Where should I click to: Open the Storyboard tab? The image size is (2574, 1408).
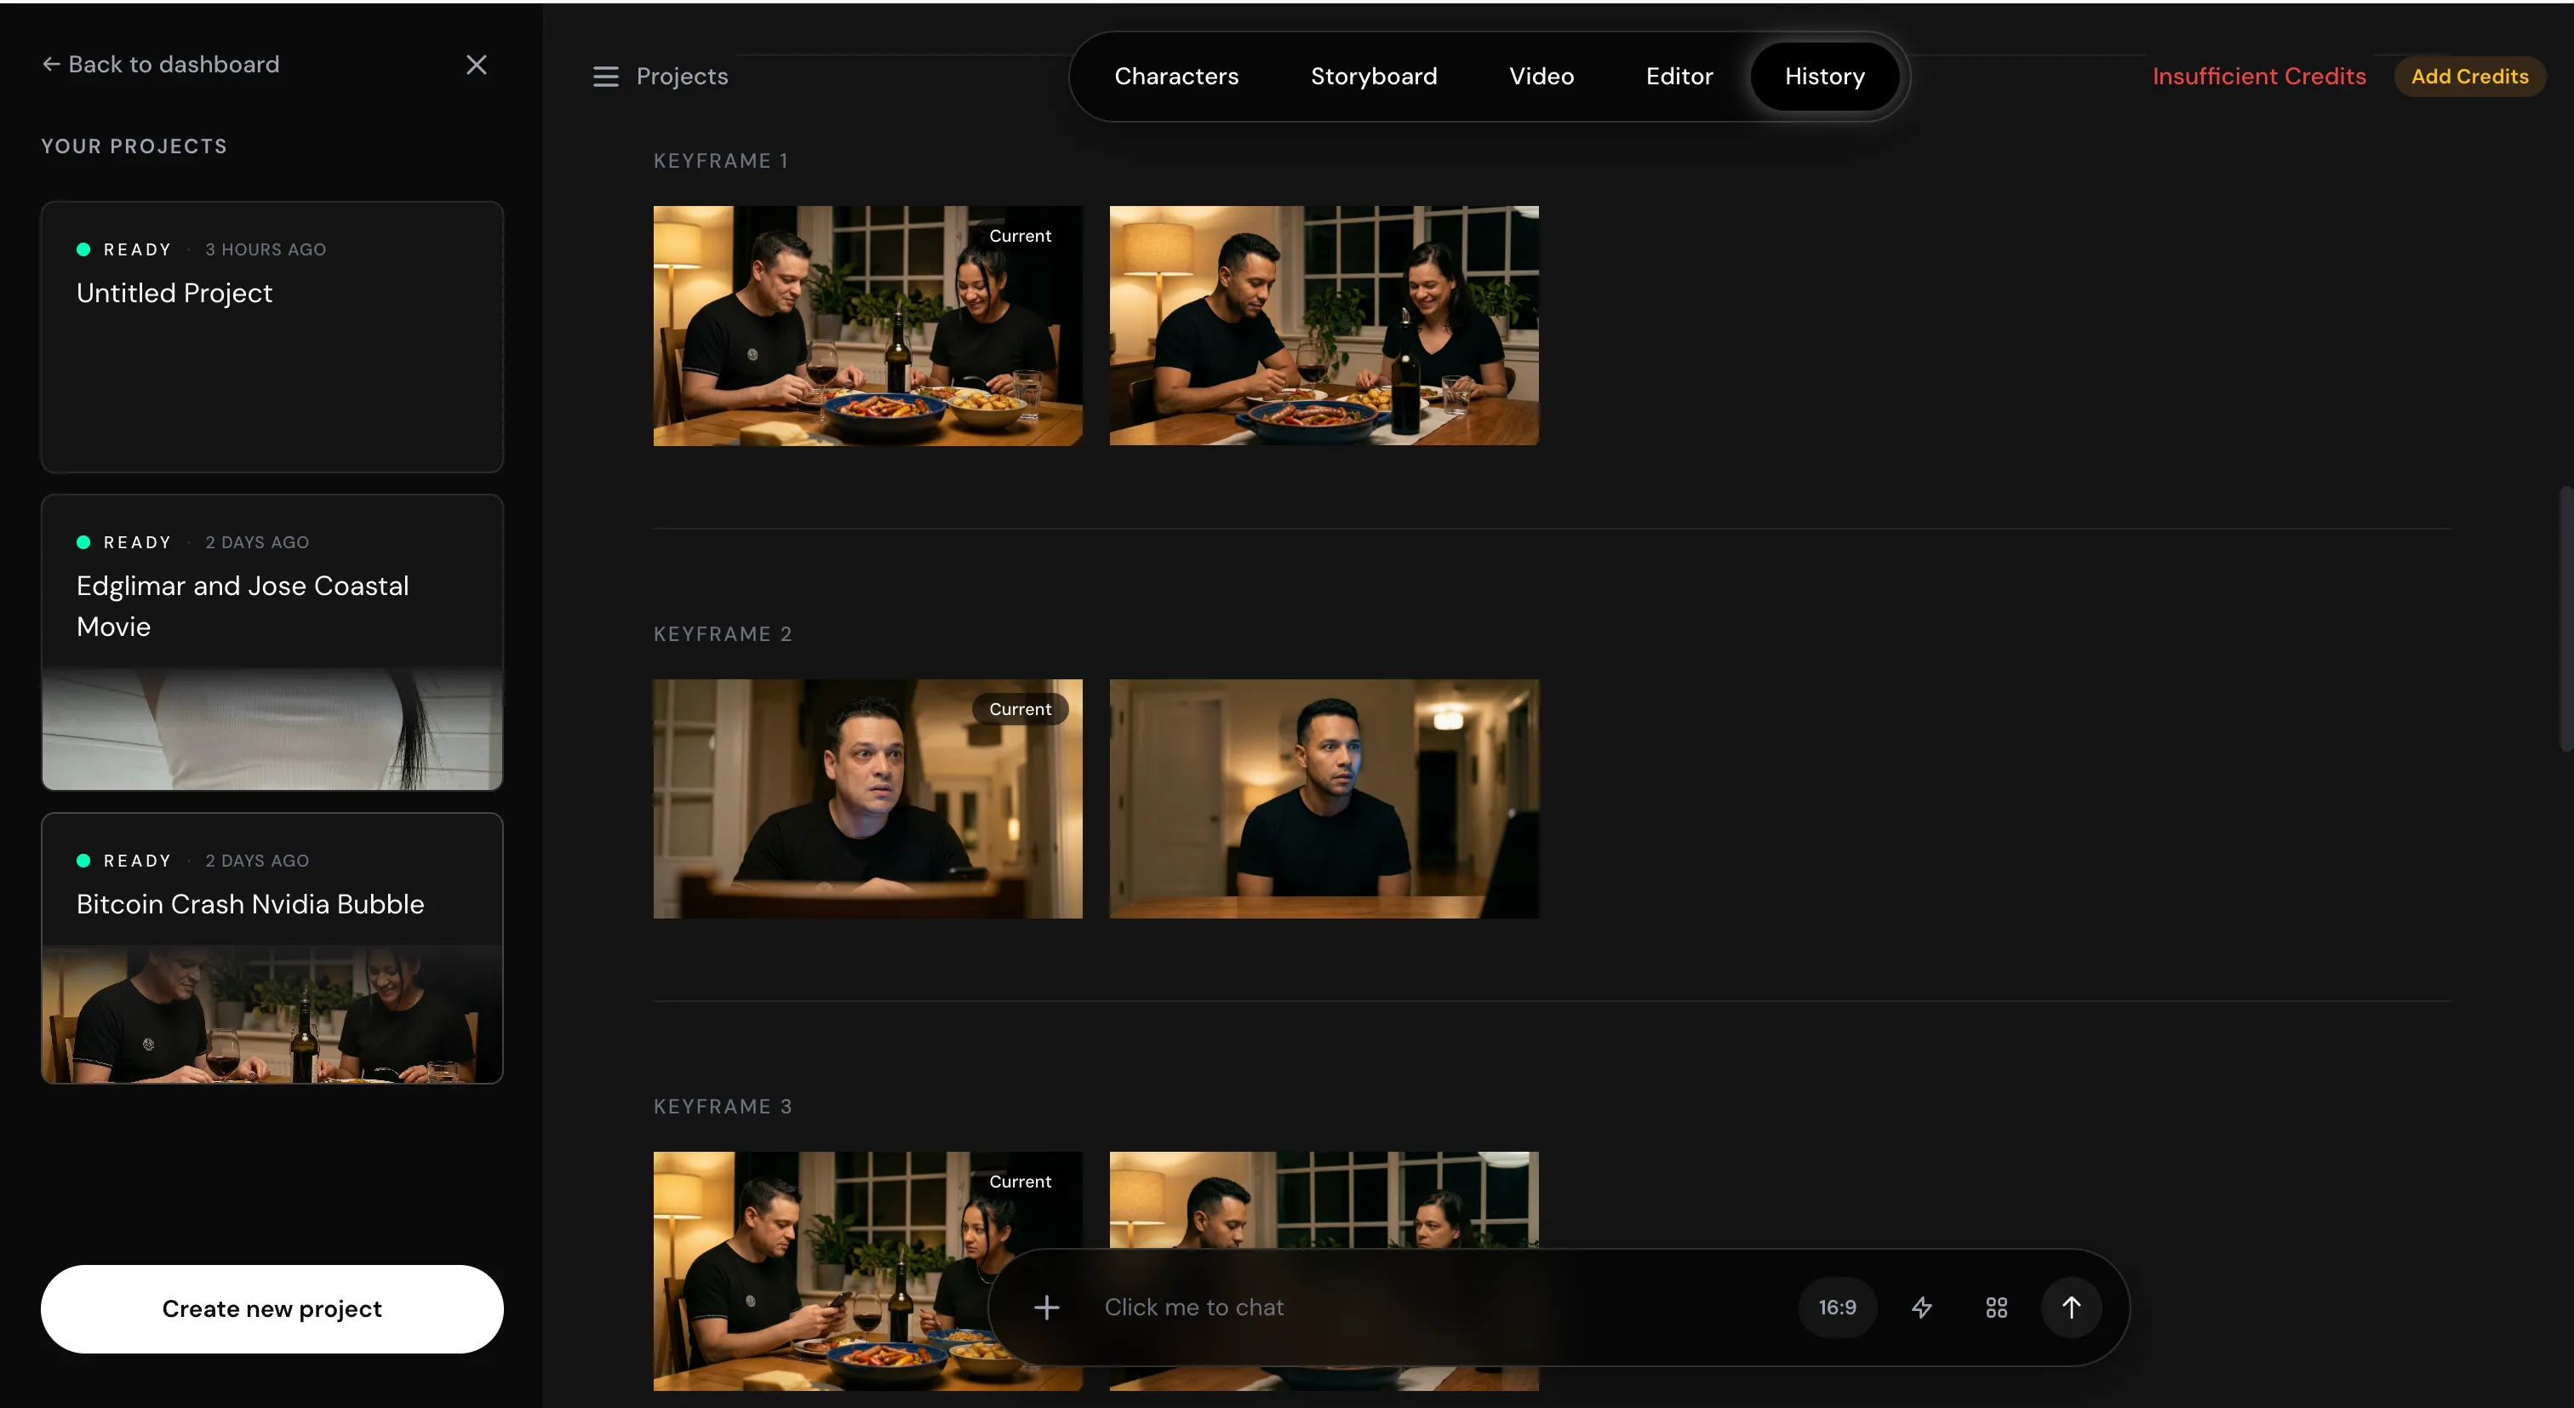pyautogui.click(x=1373, y=77)
